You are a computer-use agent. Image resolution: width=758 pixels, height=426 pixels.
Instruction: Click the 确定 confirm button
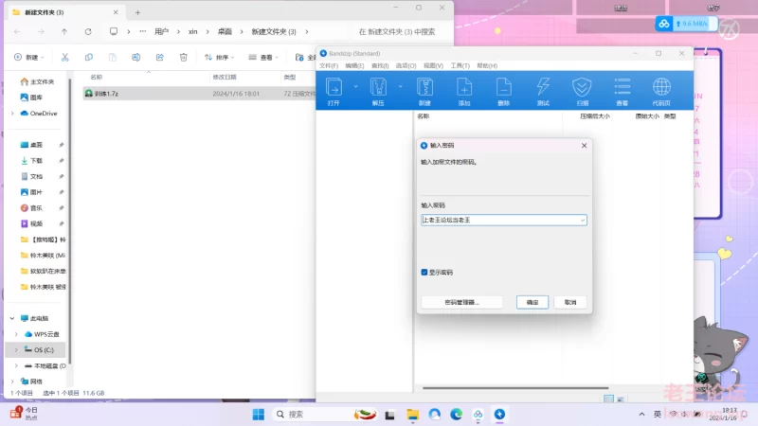[x=532, y=302]
